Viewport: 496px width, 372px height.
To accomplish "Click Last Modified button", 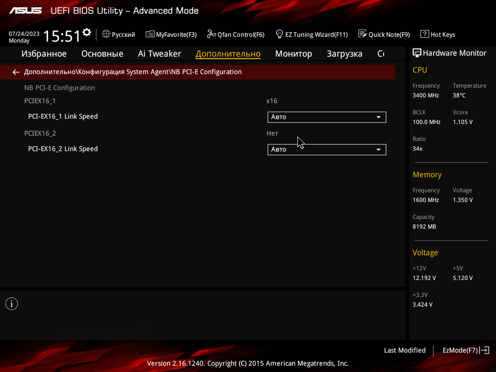I will click(404, 350).
